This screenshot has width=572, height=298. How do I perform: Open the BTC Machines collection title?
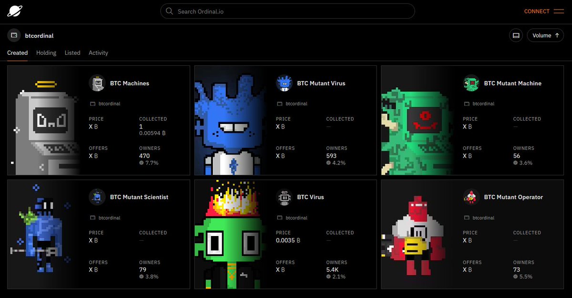[130, 83]
